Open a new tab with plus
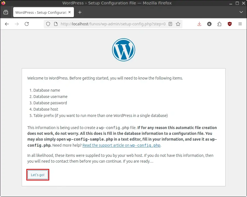The height and width of the screenshot is (197, 247). coord(80,12)
